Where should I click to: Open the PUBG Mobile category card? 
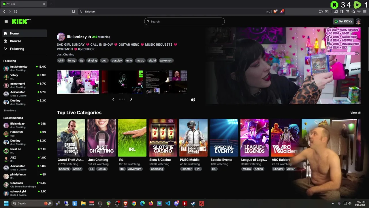193,138
